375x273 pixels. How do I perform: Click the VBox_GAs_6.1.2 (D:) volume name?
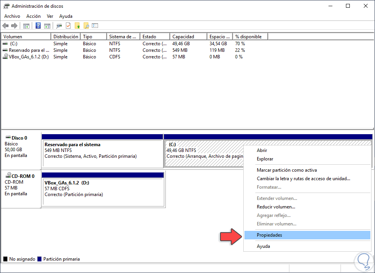pos(29,57)
